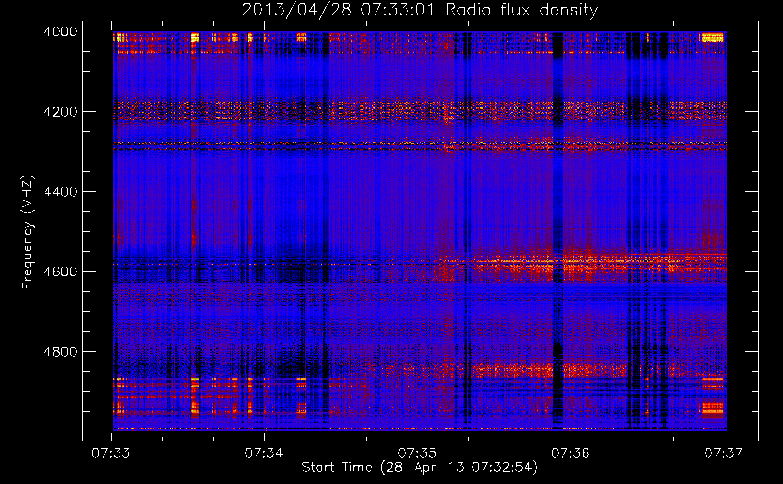Click the '4200' frequency tick label
Image resolution: width=783 pixels, height=484 pixels.
(x=60, y=112)
